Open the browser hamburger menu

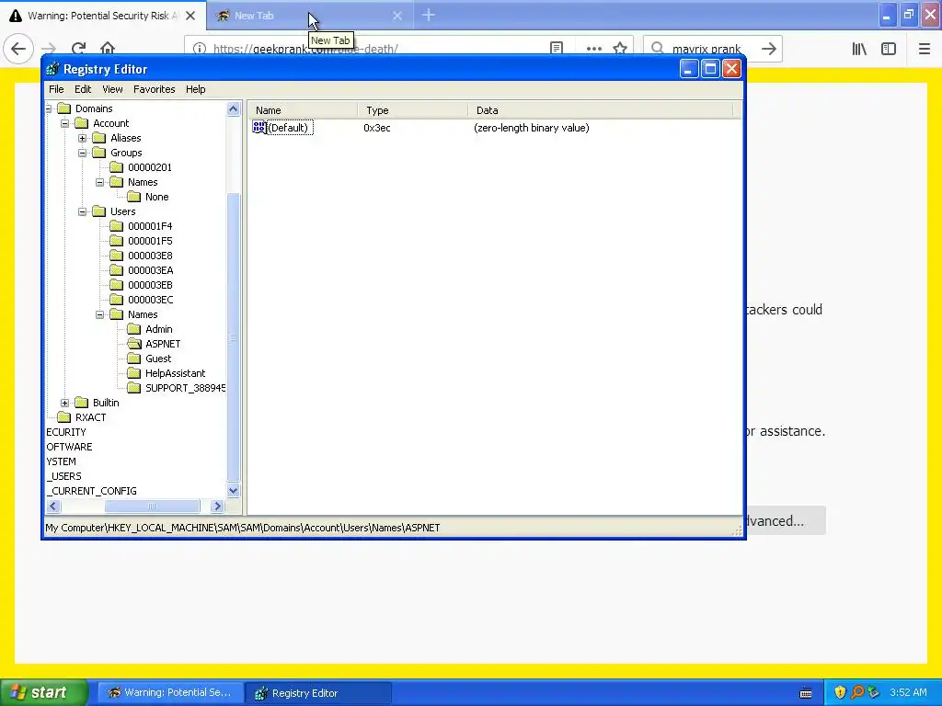tap(924, 49)
